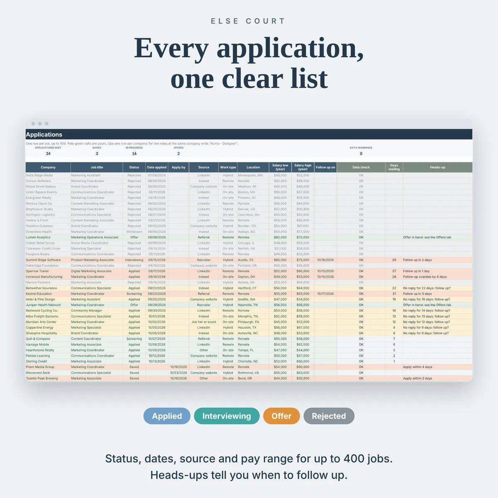Click the Follow up on header
The height and width of the screenshot is (498, 498).
click(x=325, y=167)
